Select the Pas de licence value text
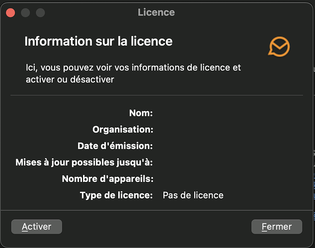This screenshot has height=248, width=315. point(193,195)
